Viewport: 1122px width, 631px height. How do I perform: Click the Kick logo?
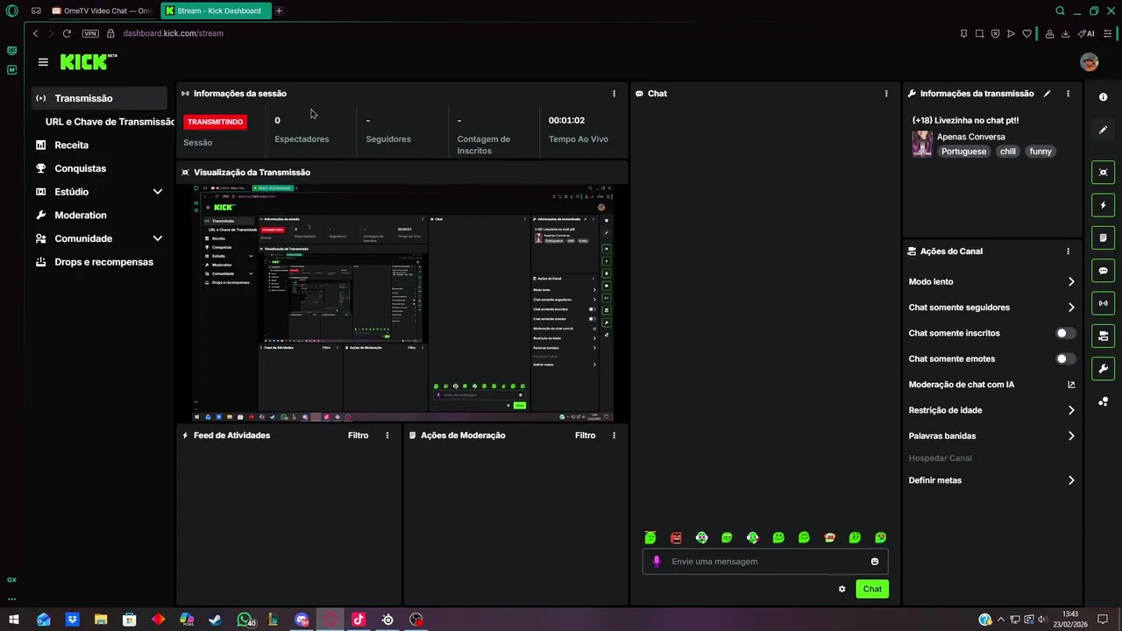tap(88, 61)
